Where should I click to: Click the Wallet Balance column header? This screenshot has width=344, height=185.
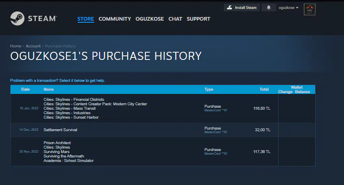pyautogui.click(x=302, y=92)
